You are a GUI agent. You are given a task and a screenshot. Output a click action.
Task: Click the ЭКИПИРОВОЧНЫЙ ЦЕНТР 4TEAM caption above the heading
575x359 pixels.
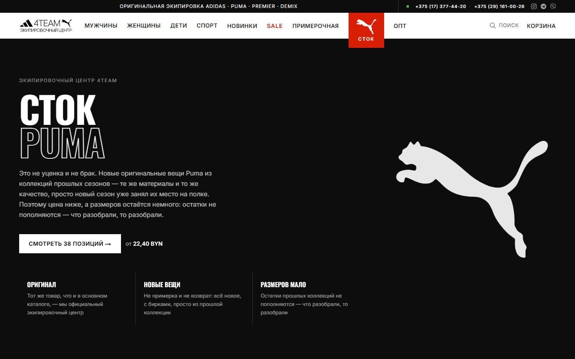click(68, 80)
